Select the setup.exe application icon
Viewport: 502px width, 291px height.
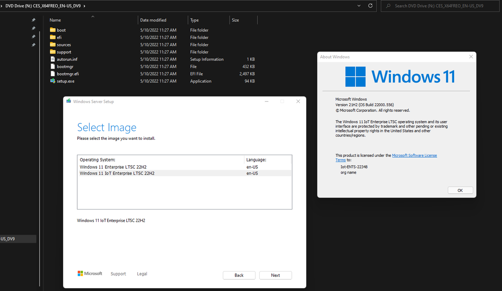coord(53,81)
